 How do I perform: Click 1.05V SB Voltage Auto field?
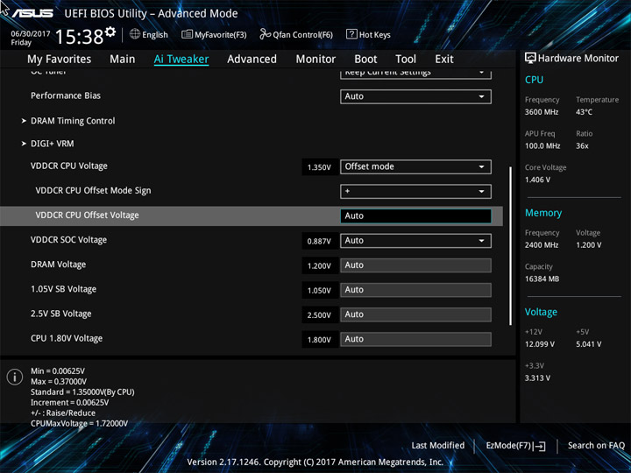(415, 290)
